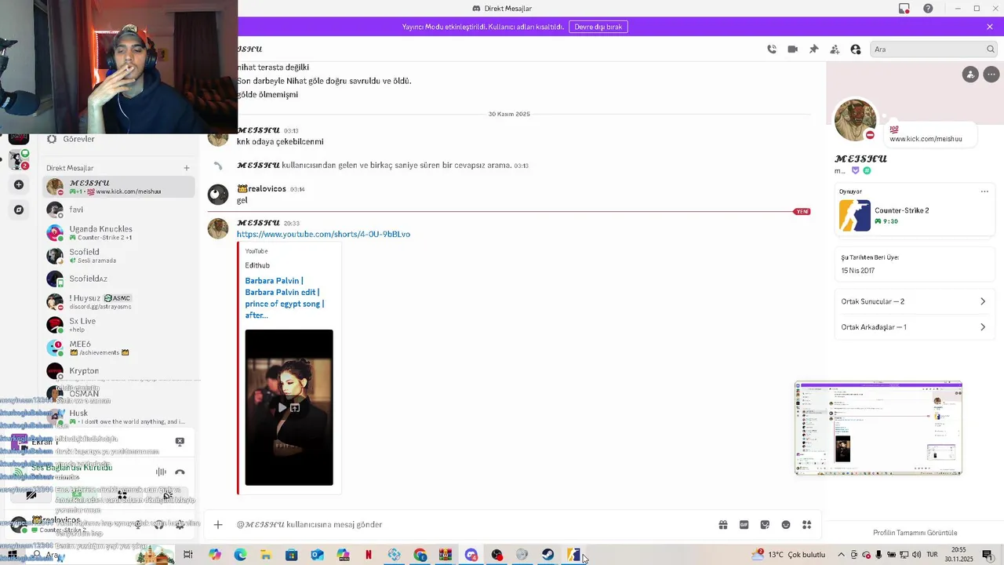Click Devre dışı bırak button
The width and height of the screenshot is (1004, 565).
598,27
